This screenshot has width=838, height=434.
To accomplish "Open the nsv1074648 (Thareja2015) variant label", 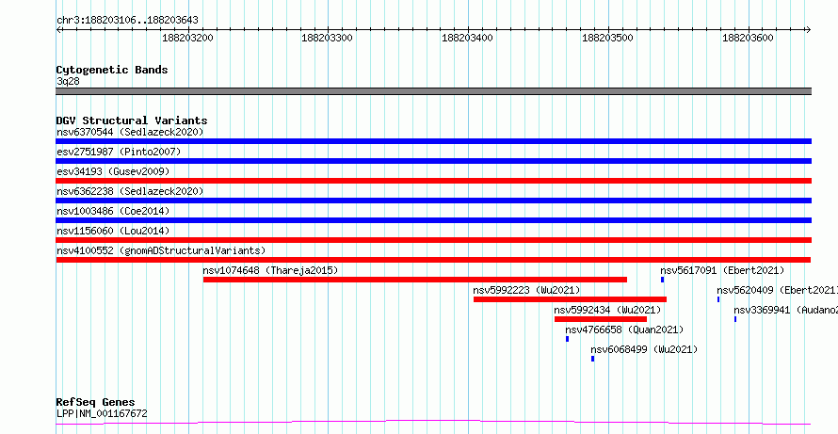I will point(270,270).
